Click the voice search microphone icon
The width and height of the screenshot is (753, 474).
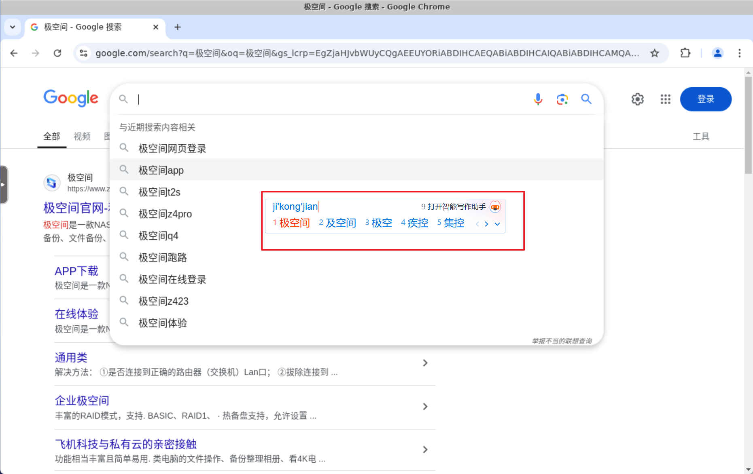(538, 99)
